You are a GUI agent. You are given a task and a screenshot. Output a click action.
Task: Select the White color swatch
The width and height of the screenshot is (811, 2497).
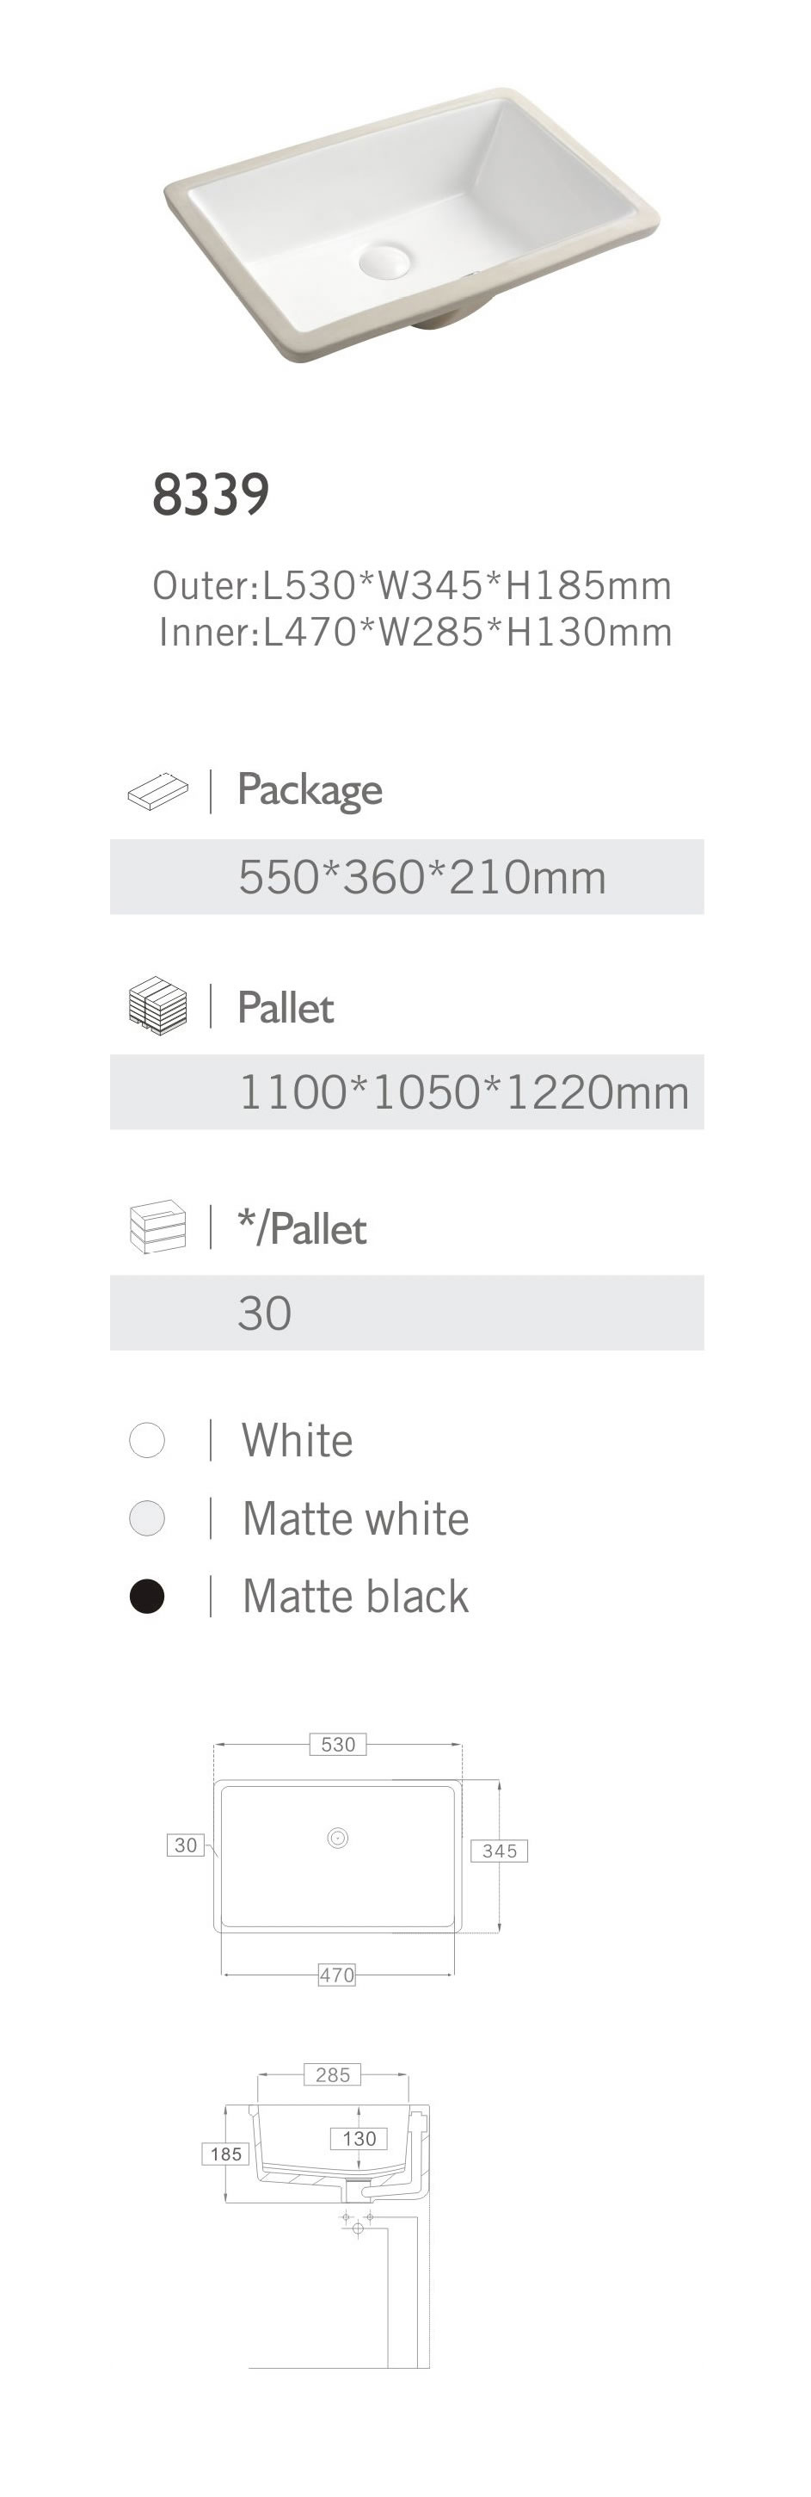(x=147, y=1439)
